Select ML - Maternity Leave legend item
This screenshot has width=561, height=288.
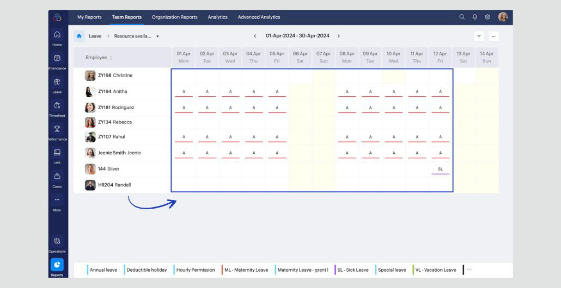click(246, 270)
